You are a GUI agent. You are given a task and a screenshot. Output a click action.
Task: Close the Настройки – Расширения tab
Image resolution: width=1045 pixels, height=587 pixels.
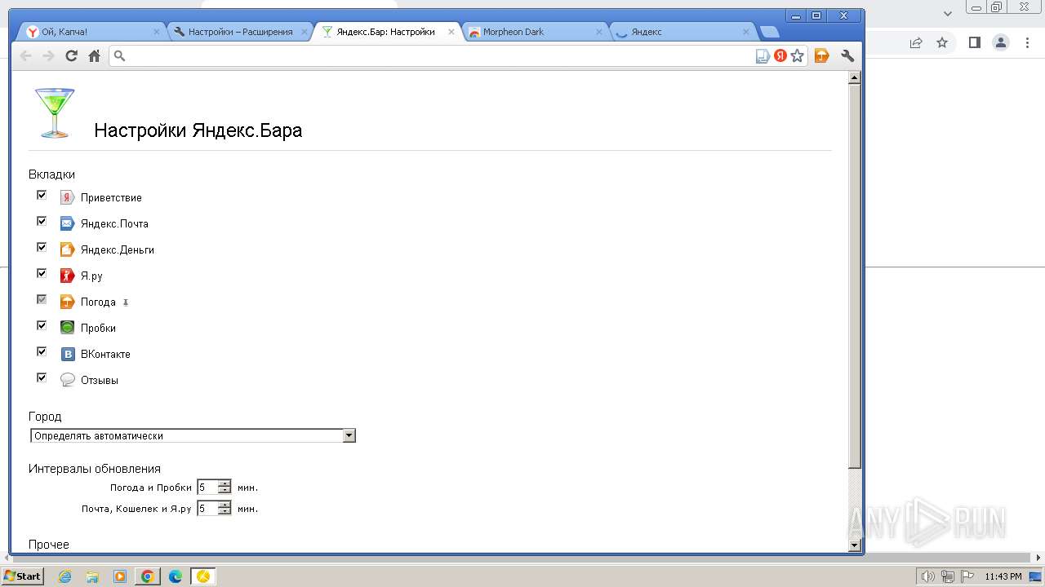(305, 32)
